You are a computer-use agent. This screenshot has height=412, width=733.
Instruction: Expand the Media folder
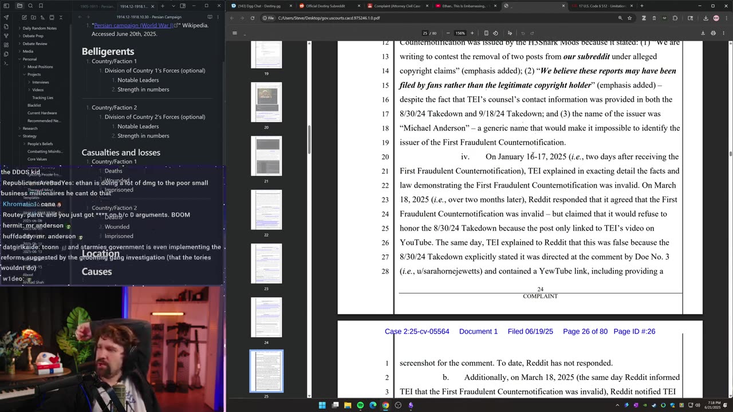pos(27,51)
